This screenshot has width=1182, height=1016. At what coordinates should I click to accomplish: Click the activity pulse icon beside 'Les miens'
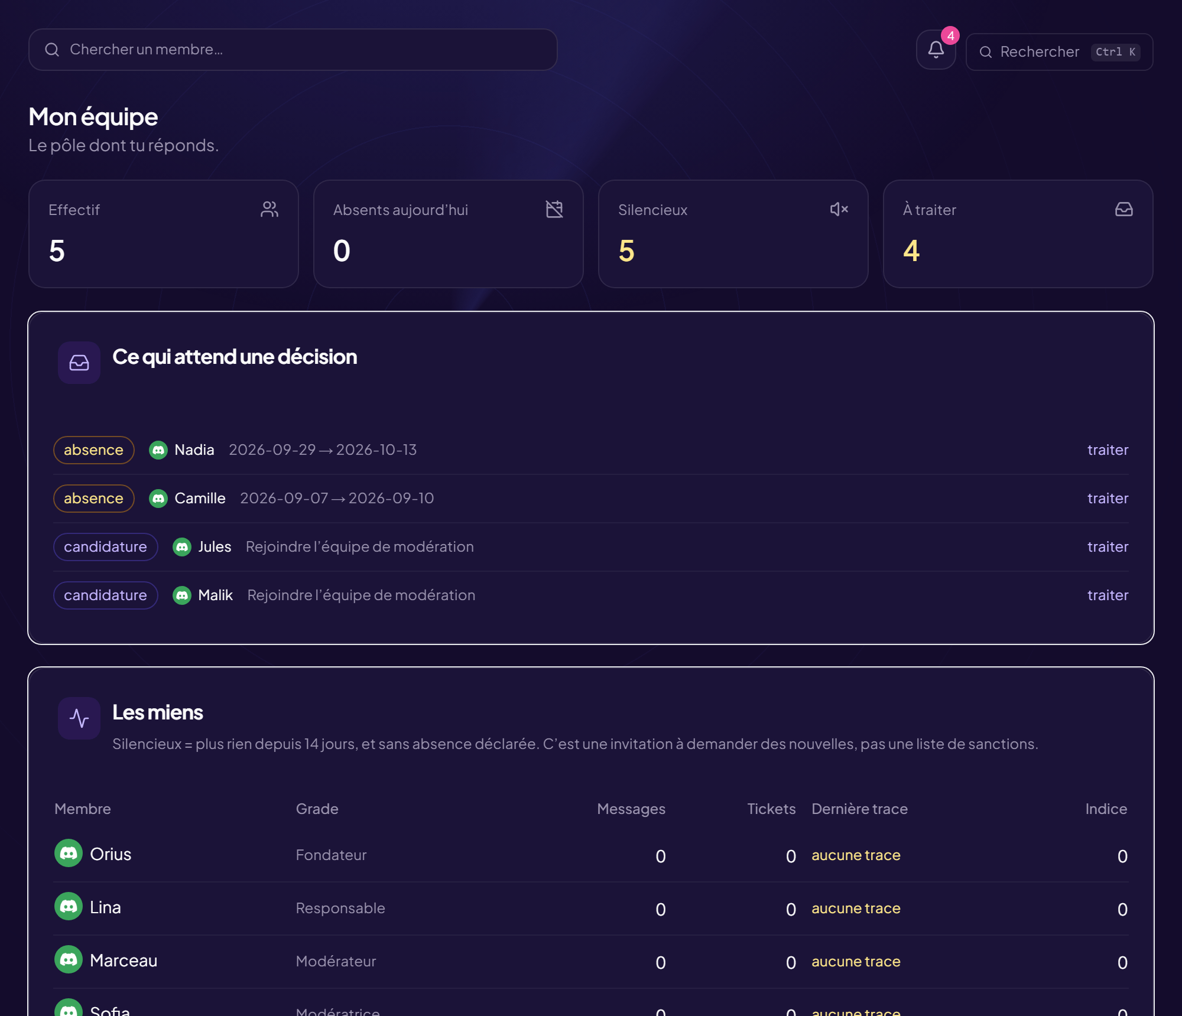[x=79, y=718]
